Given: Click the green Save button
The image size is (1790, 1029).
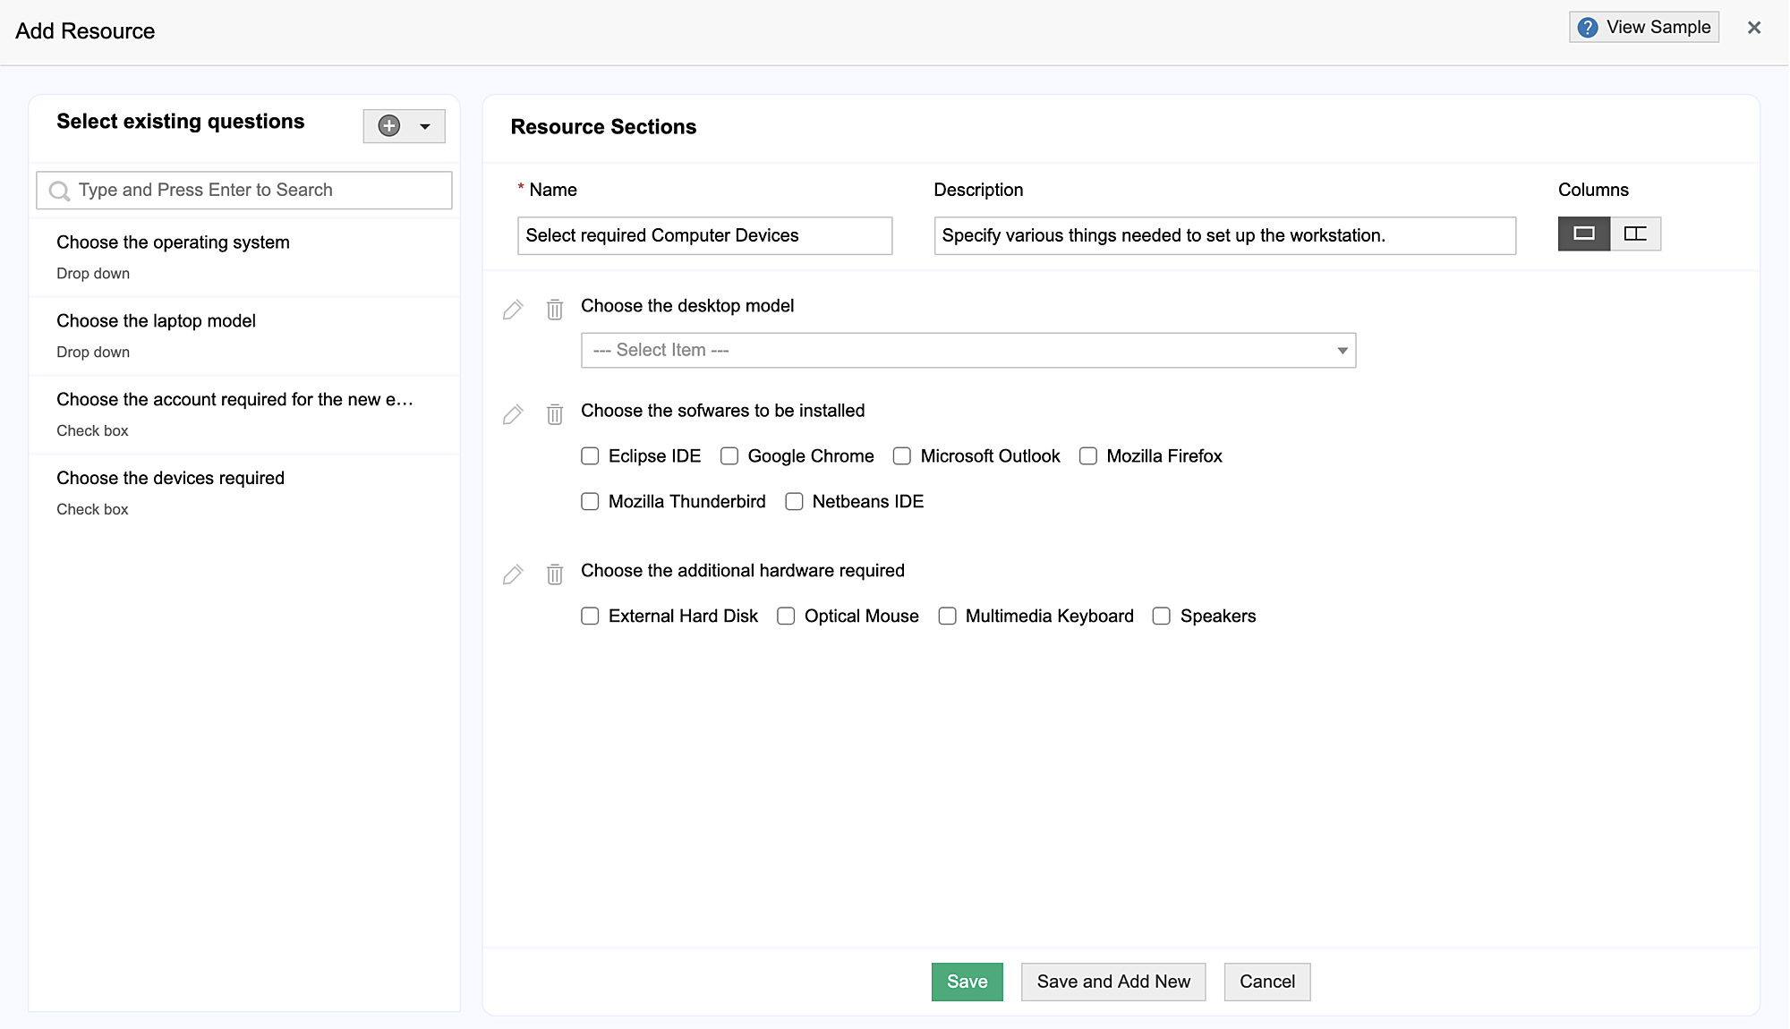Looking at the screenshot, I should 967,982.
